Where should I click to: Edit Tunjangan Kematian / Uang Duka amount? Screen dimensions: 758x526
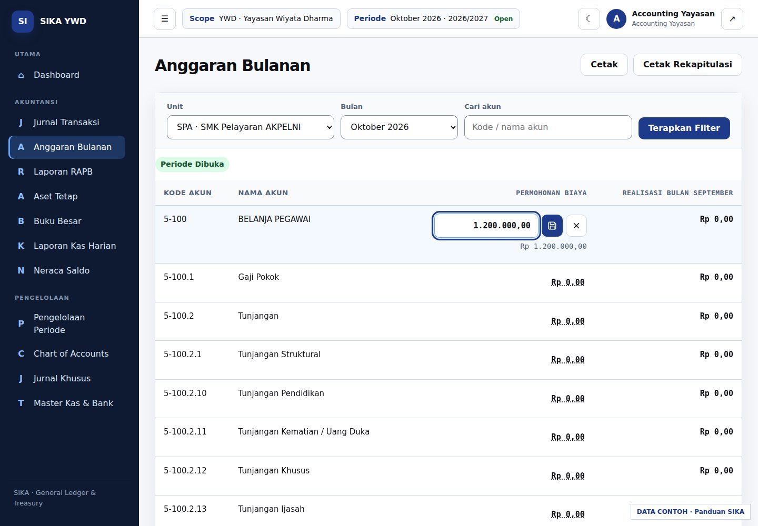pyautogui.click(x=567, y=437)
